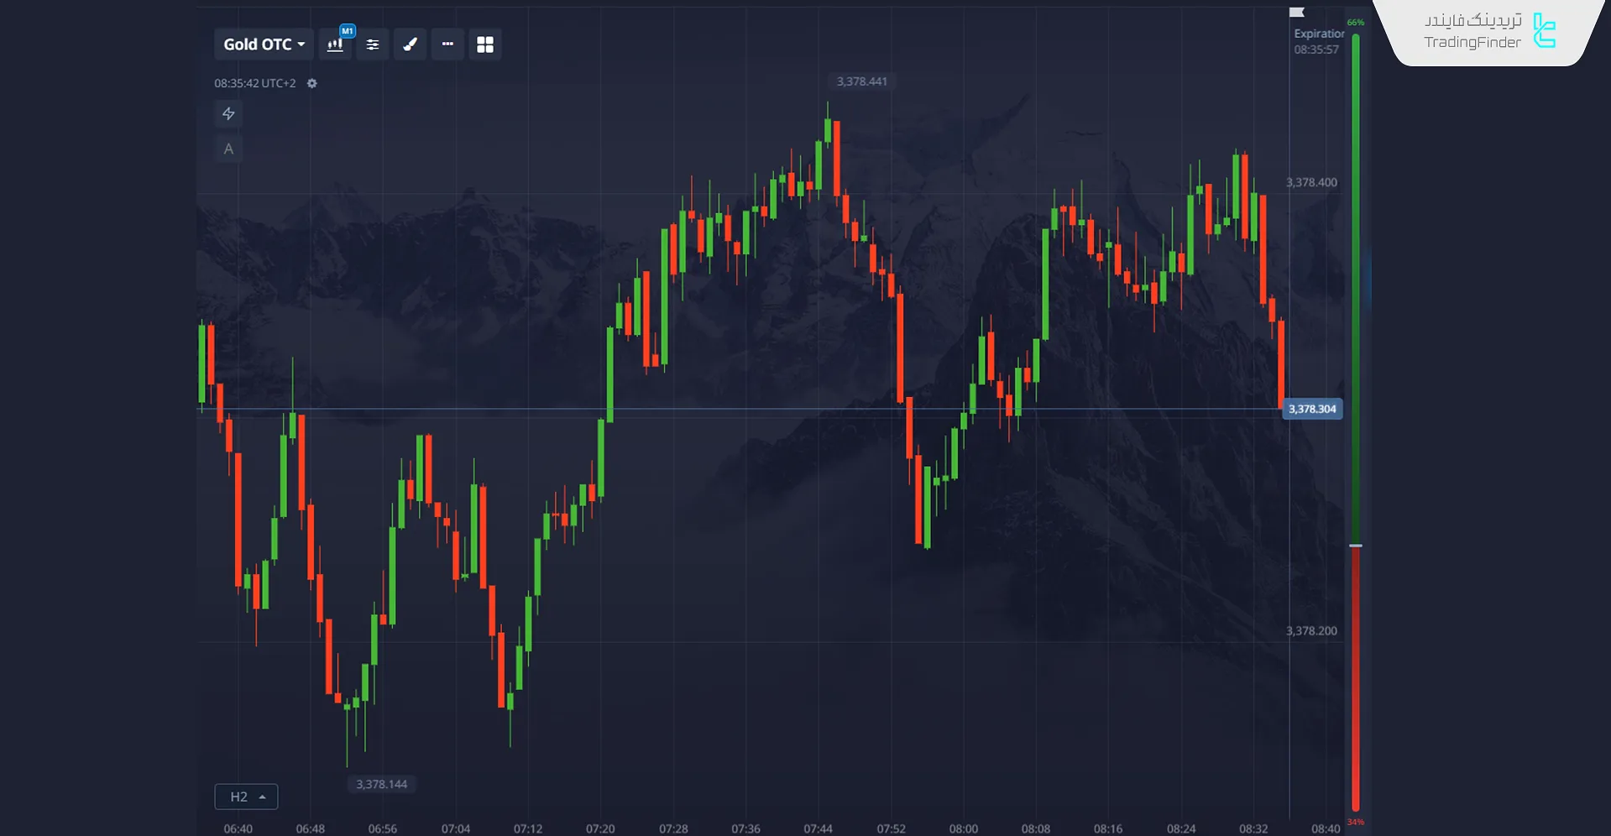Image resolution: width=1611 pixels, height=836 pixels.
Task: Click the expiration flag marker
Action: point(1297,12)
